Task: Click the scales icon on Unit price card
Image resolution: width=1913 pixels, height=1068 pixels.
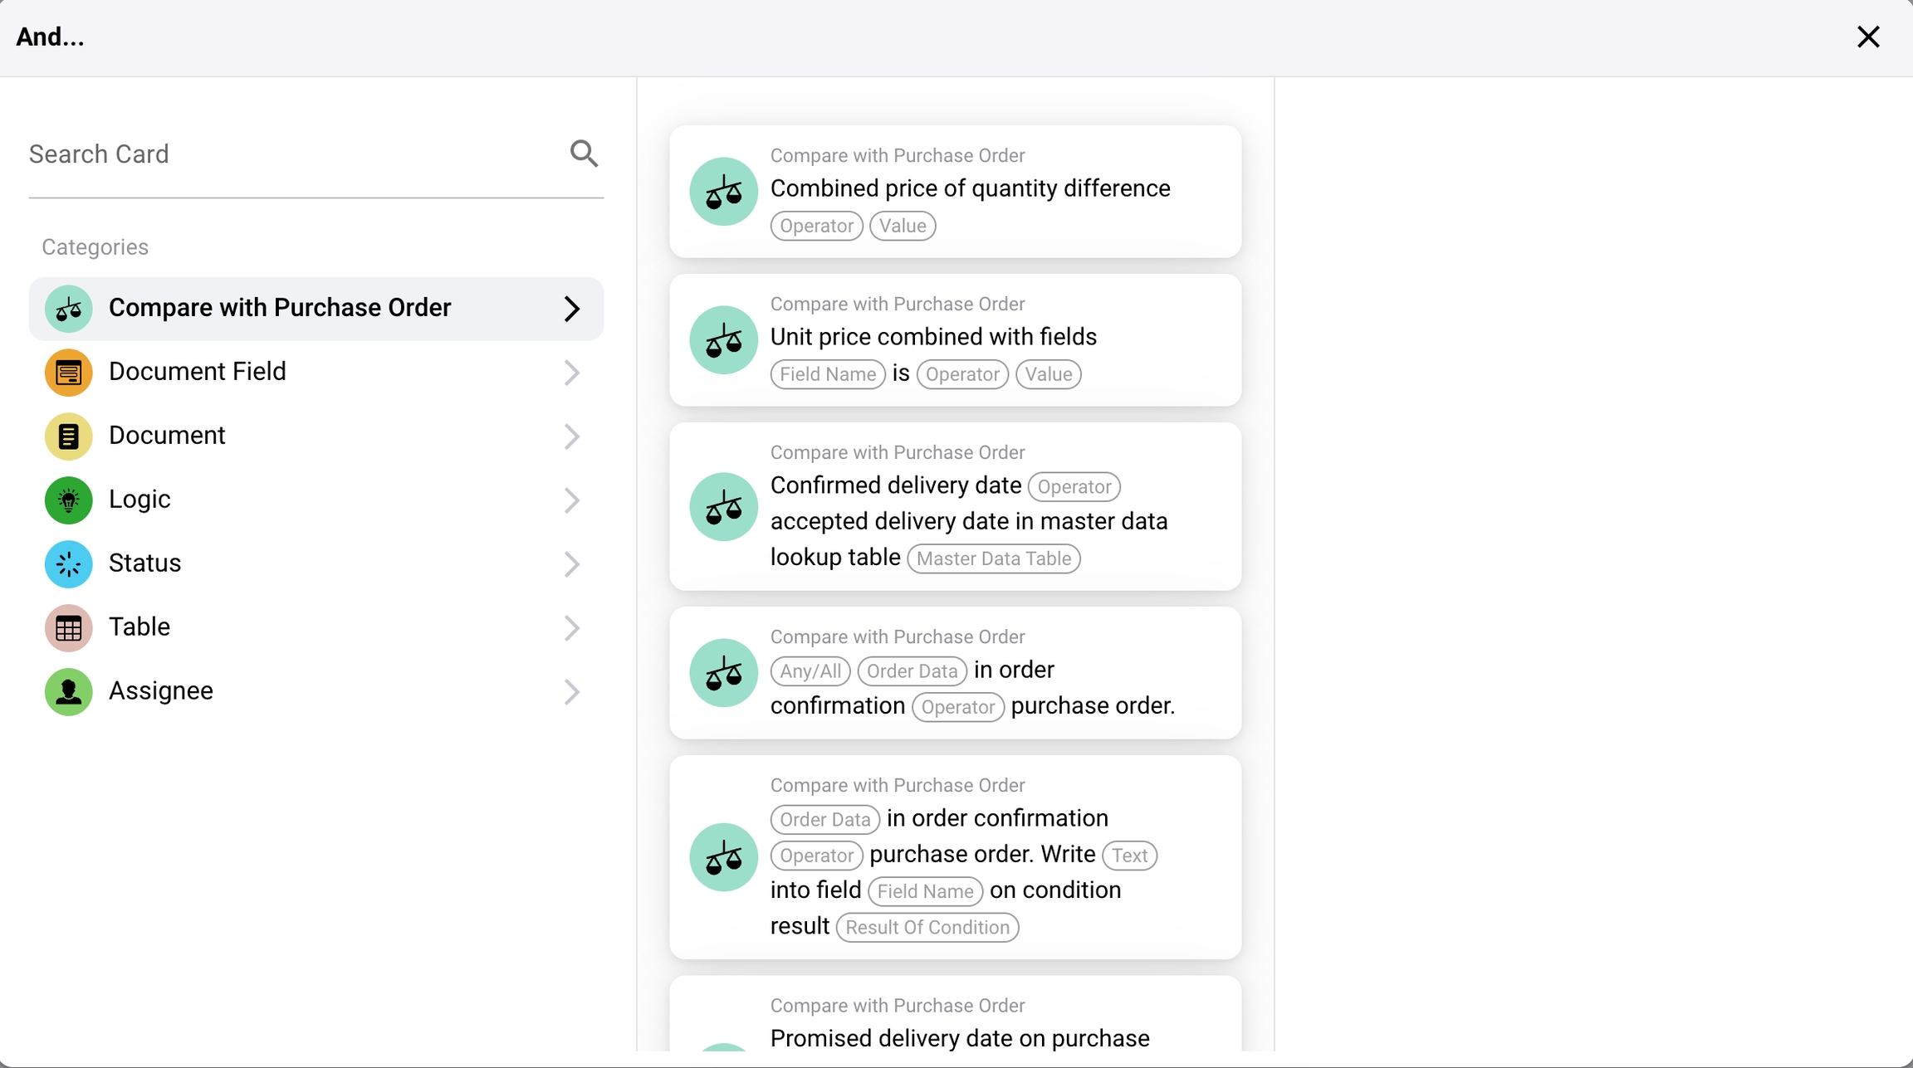Action: click(723, 340)
